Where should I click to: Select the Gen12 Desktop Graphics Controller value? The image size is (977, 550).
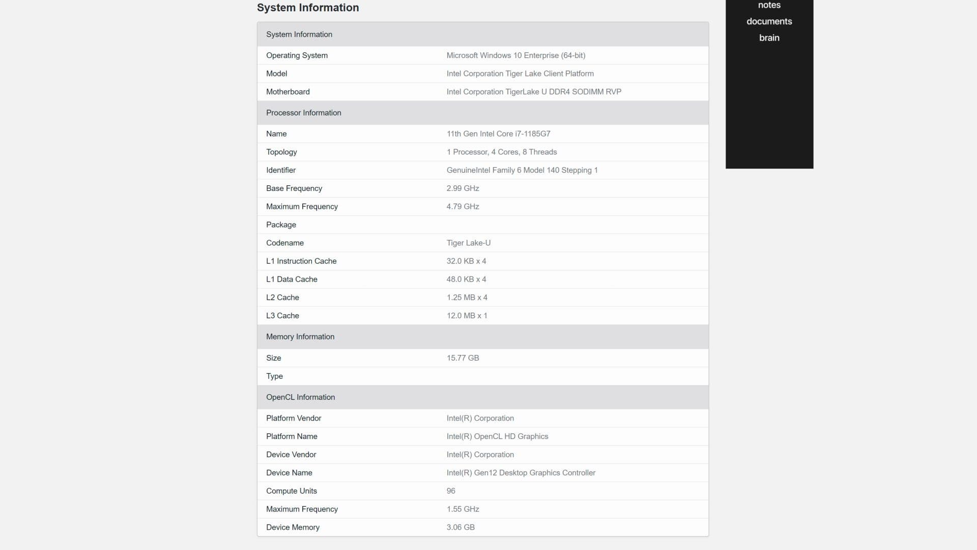point(521,473)
